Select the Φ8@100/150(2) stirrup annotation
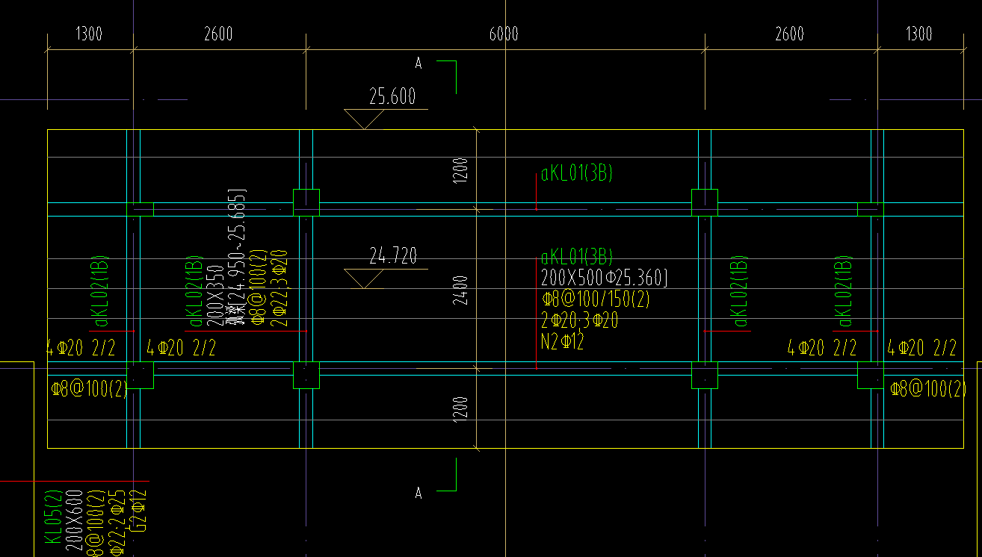This screenshot has height=557, width=982. [595, 300]
